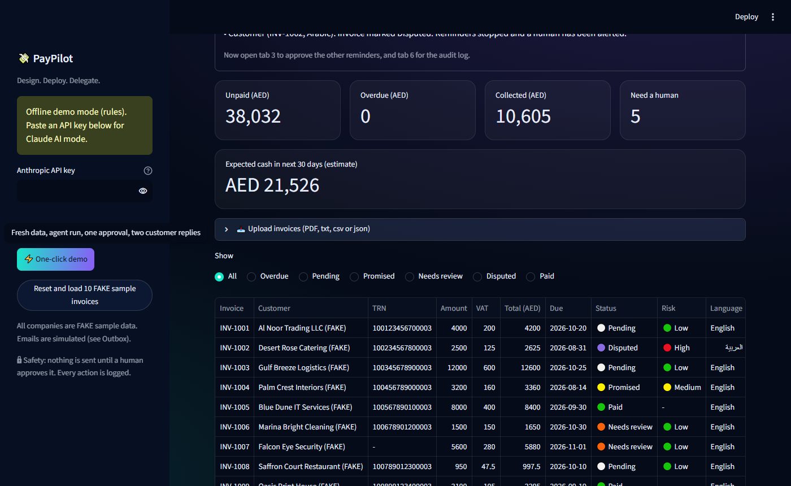791x486 pixels.
Task: Click Reset and load 10 FAKE sample invoices
Action: [x=85, y=295]
